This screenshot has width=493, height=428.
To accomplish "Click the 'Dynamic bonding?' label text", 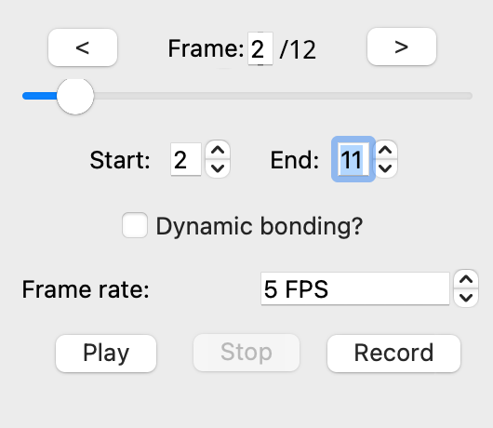I will point(260,226).
